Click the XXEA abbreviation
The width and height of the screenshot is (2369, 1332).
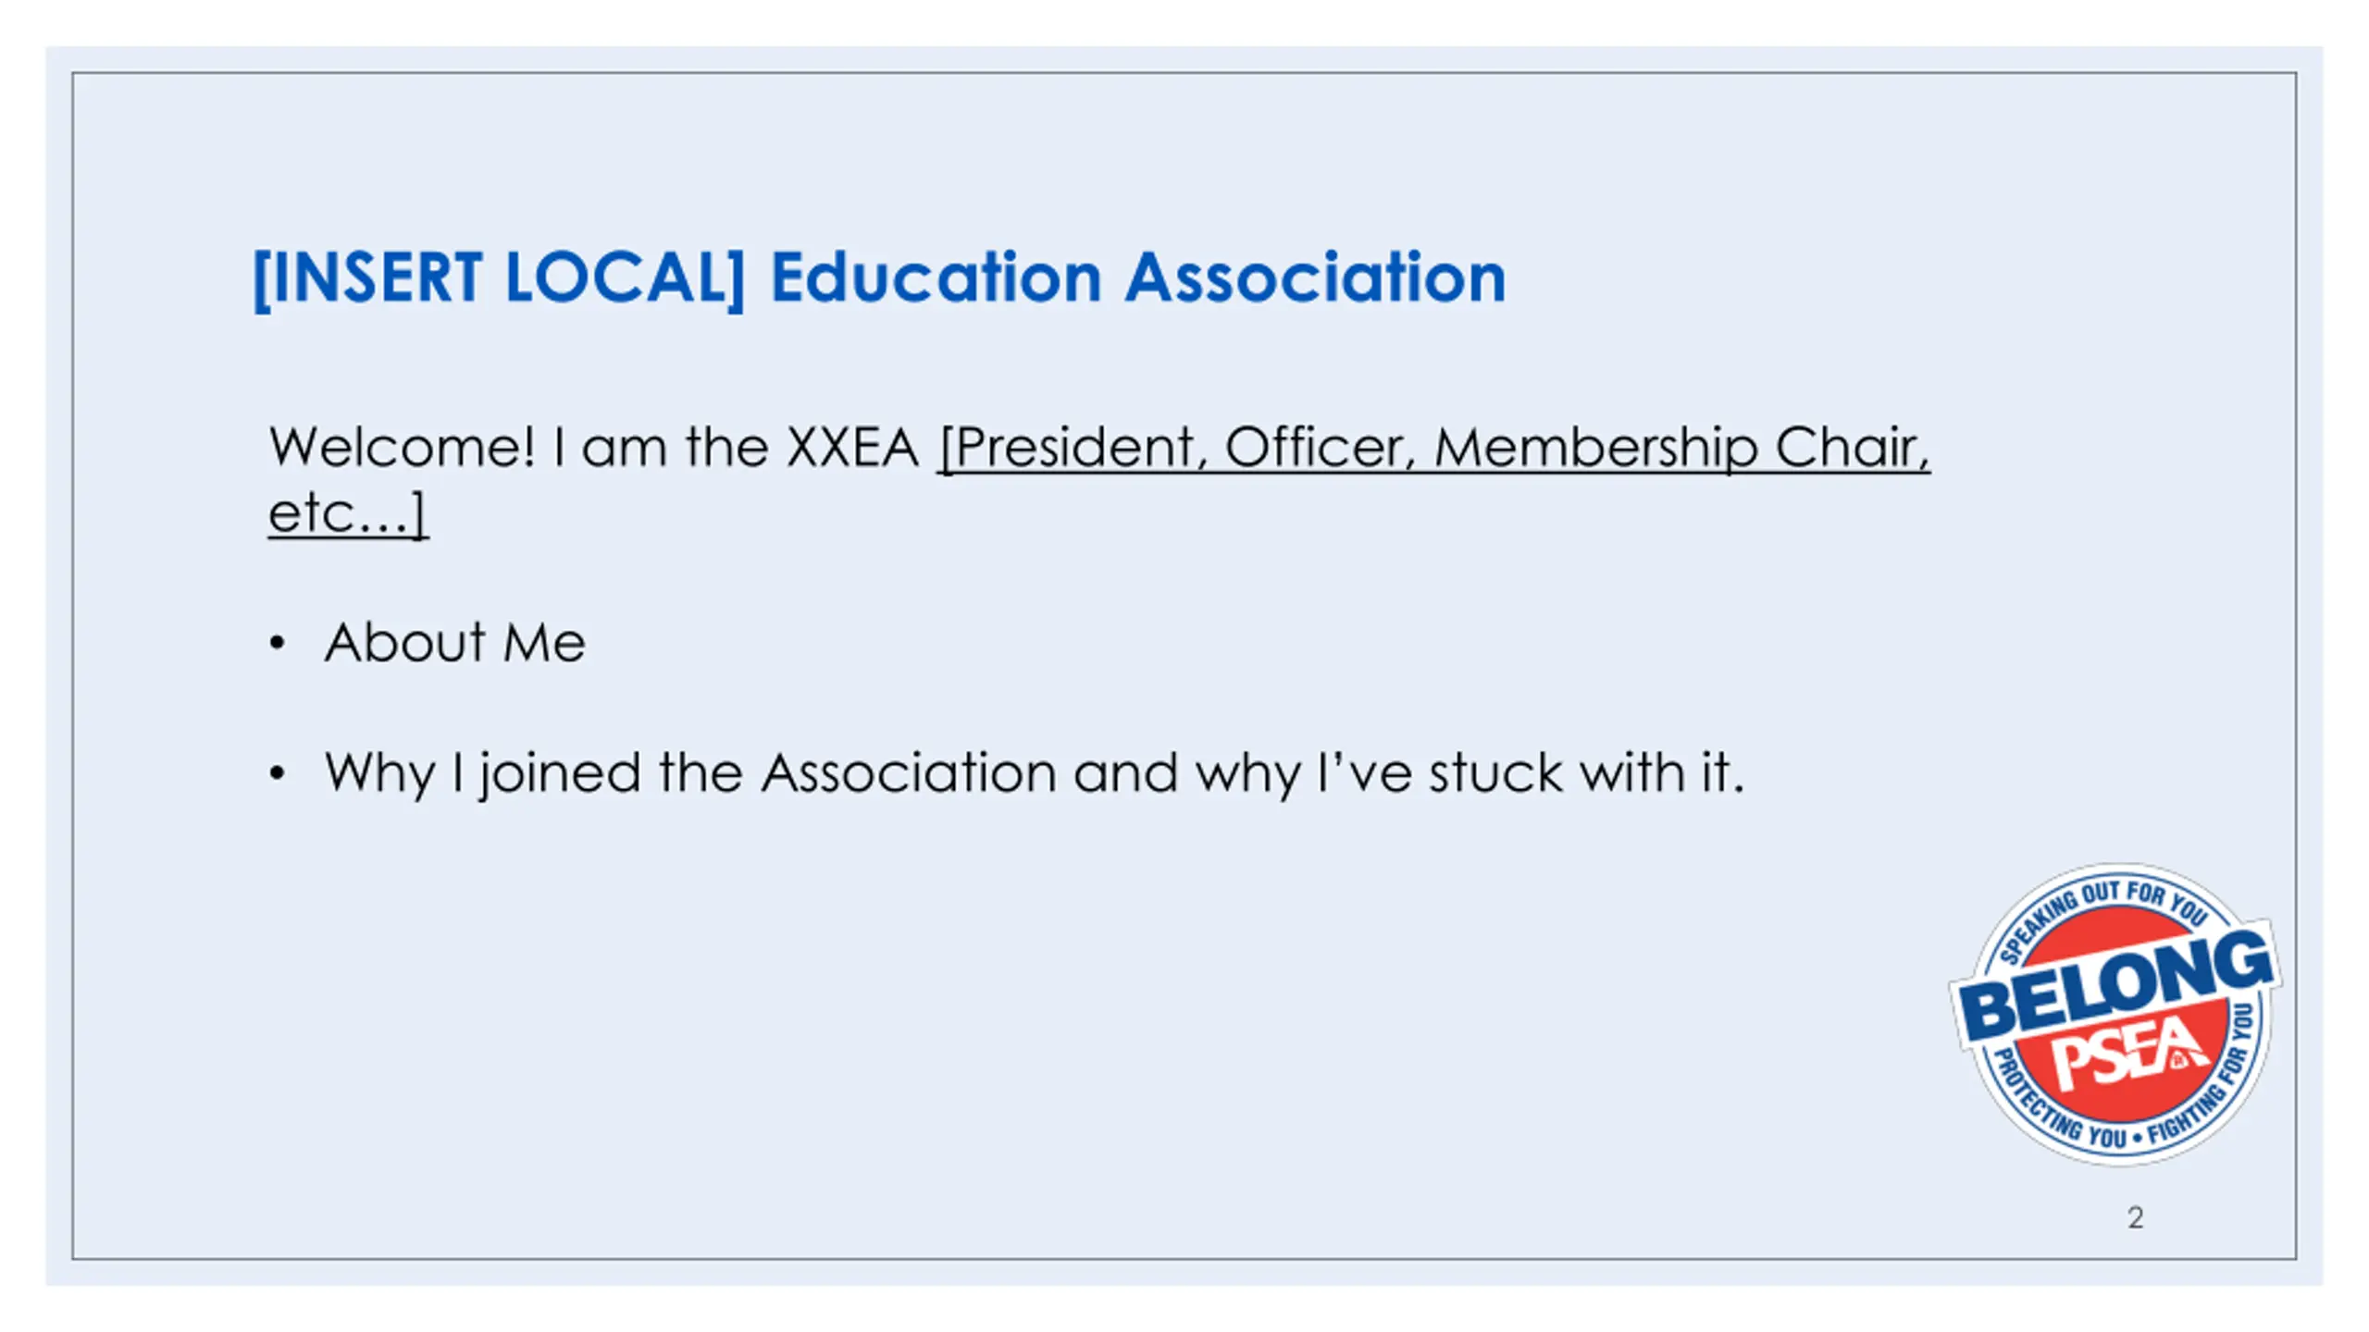coord(852,448)
